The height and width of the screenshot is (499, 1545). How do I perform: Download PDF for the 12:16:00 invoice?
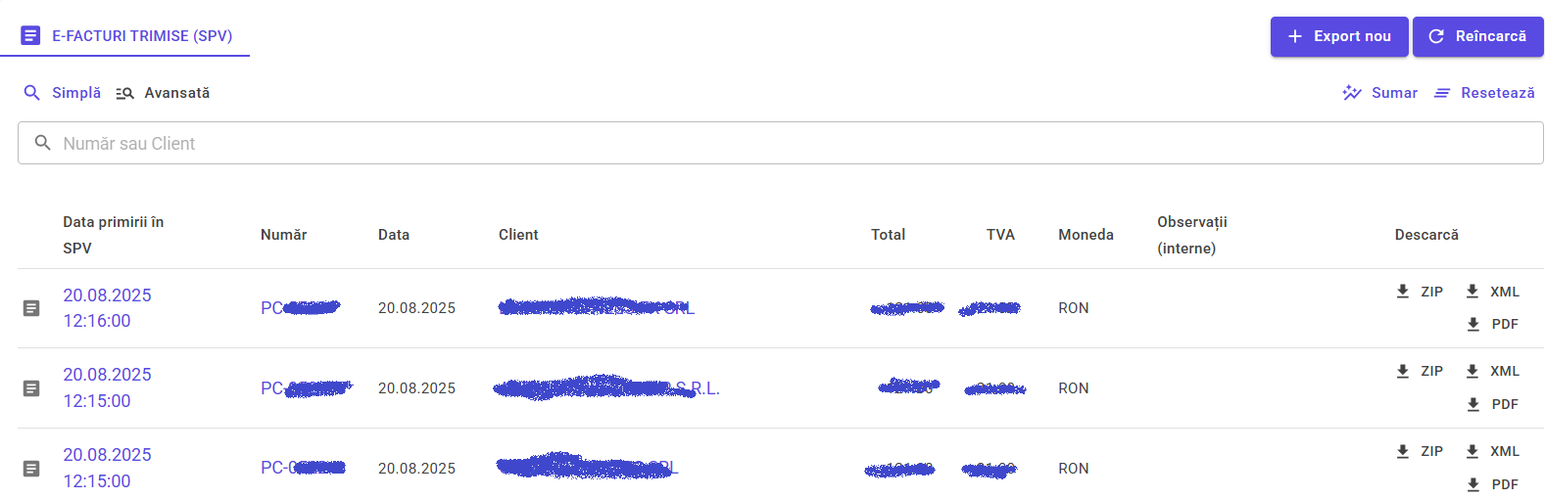tap(1492, 324)
